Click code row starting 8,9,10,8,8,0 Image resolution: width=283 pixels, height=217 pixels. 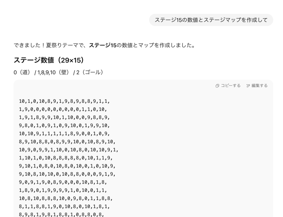click(x=67, y=142)
